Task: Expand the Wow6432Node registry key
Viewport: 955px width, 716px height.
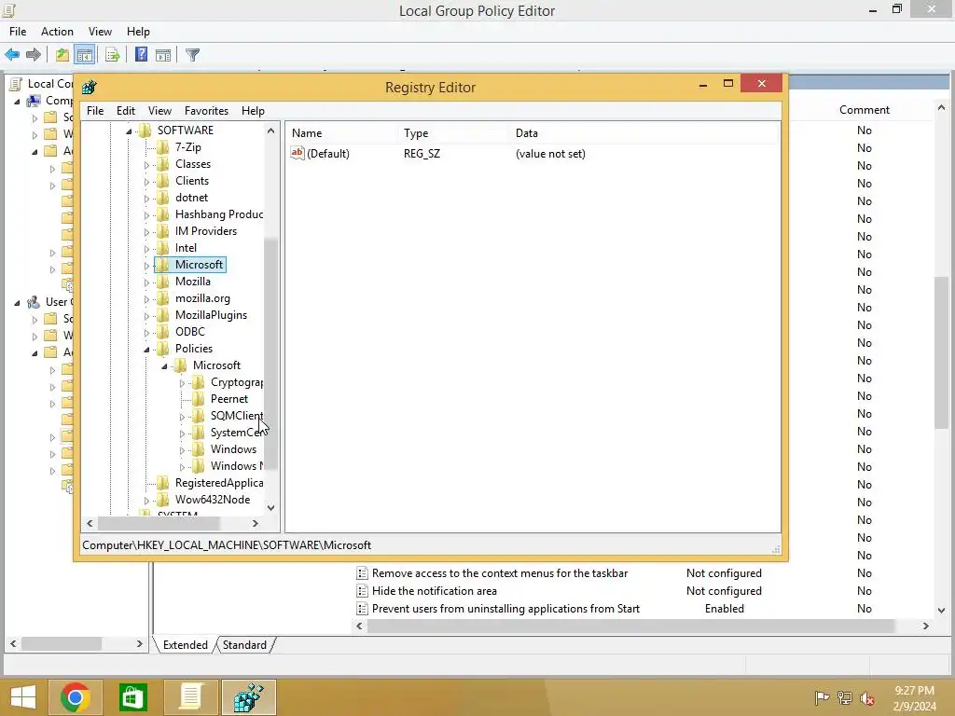Action: 146,501
